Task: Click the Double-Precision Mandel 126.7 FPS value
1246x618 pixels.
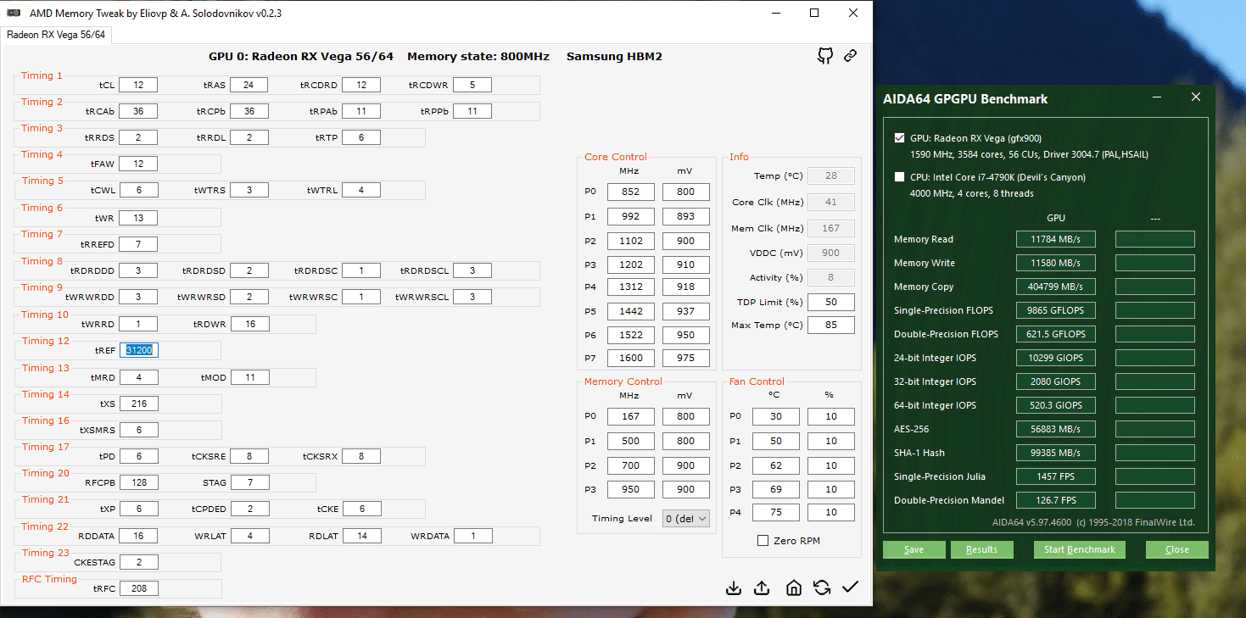Action: (x=1056, y=500)
